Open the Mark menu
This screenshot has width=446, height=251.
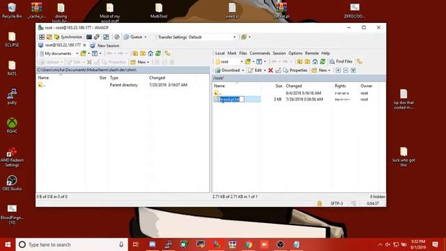(x=232, y=53)
